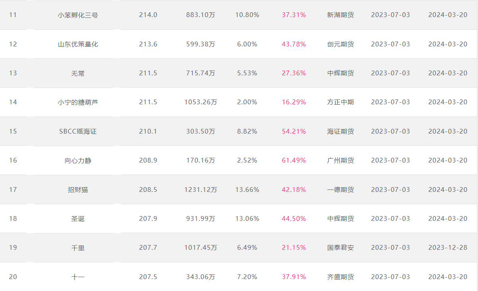This screenshot has width=478, height=291.
Task: Open the 向心力静 account name
Action: (78, 161)
